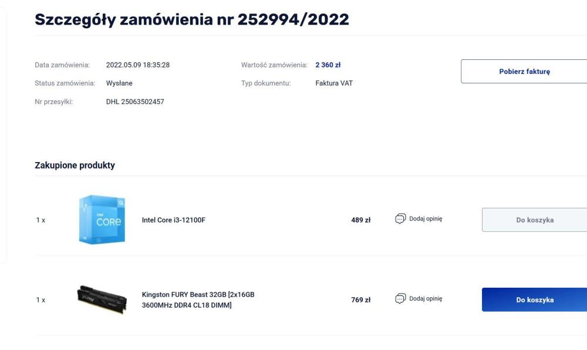The width and height of the screenshot is (587, 350).
Task: Click the 489 zł price
Action: 360,220
